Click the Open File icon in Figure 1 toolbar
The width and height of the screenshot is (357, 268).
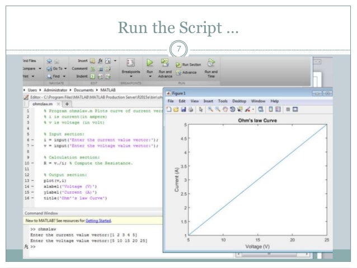pyautogui.click(x=176, y=110)
